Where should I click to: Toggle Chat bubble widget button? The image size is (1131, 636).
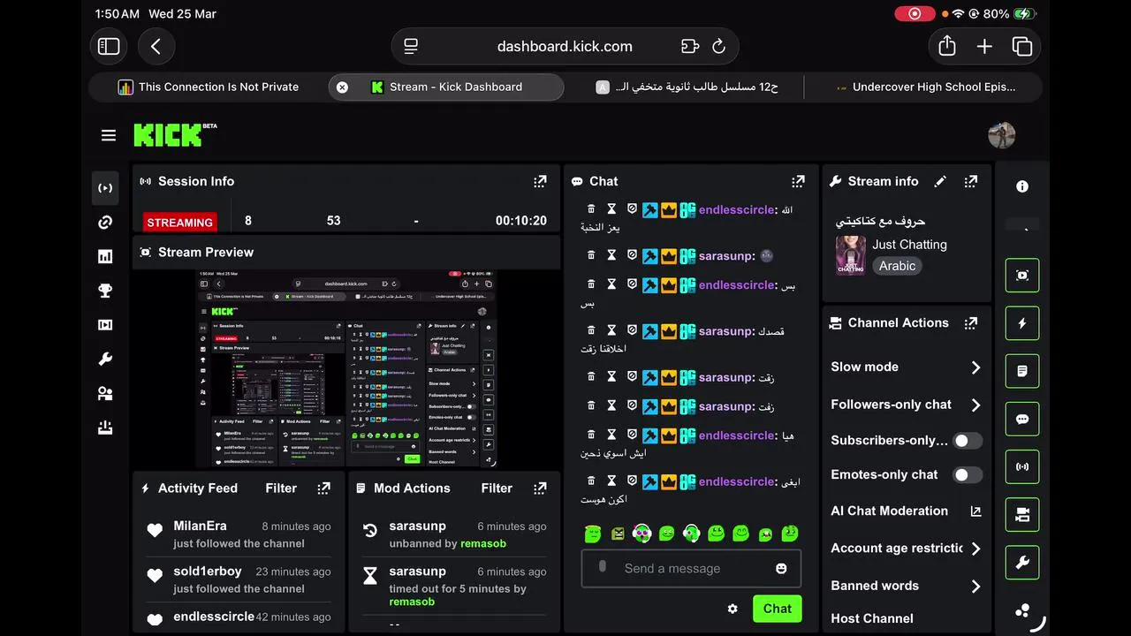tap(1022, 420)
